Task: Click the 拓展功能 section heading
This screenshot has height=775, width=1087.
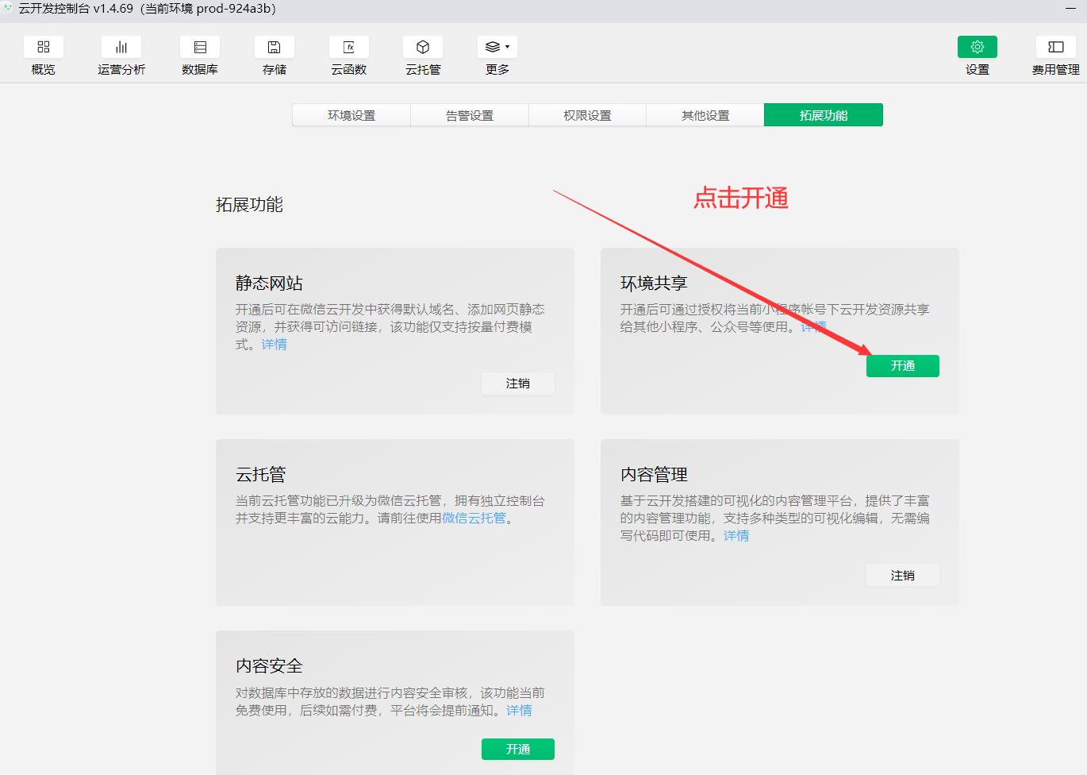Action: [249, 205]
